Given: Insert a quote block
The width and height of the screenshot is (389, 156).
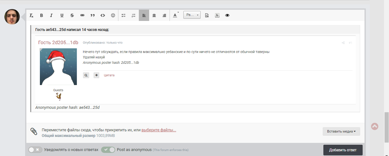Looking at the screenshot, I should coord(92,15).
